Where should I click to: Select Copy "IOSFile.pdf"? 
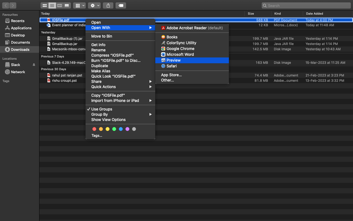(x=120, y=95)
